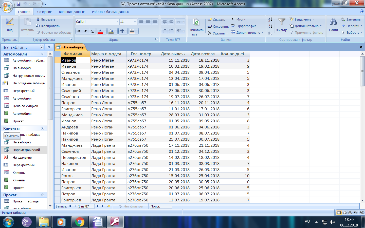Open На групповые опер... query
This screenshot has width=365, height=228.
pos(24,75)
